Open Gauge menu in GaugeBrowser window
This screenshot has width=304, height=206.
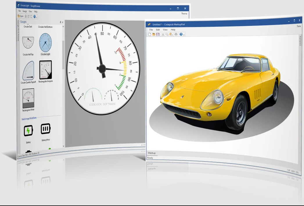tap(25, 11)
